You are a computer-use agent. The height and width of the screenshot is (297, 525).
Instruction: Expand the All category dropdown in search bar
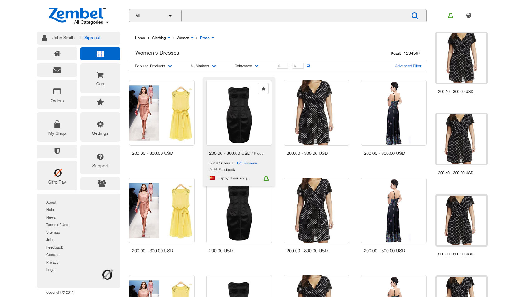tap(155, 16)
